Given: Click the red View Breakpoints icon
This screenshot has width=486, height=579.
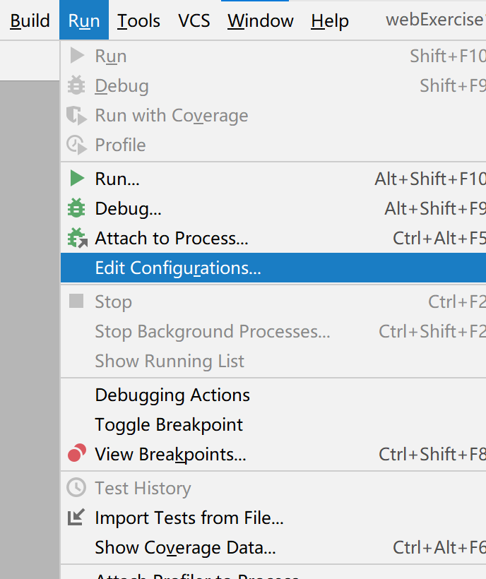Looking at the screenshot, I should [77, 454].
